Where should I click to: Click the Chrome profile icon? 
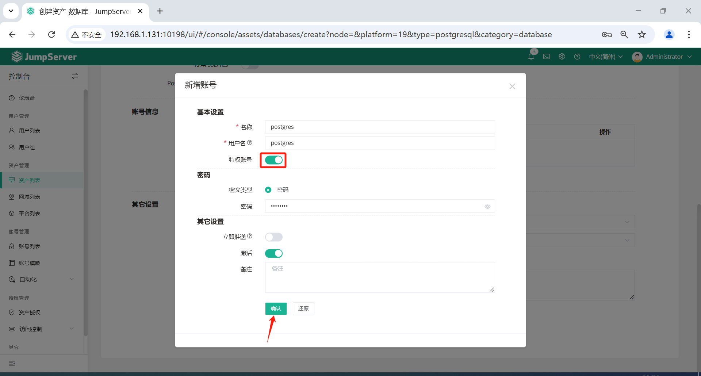pyautogui.click(x=669, y=35)
